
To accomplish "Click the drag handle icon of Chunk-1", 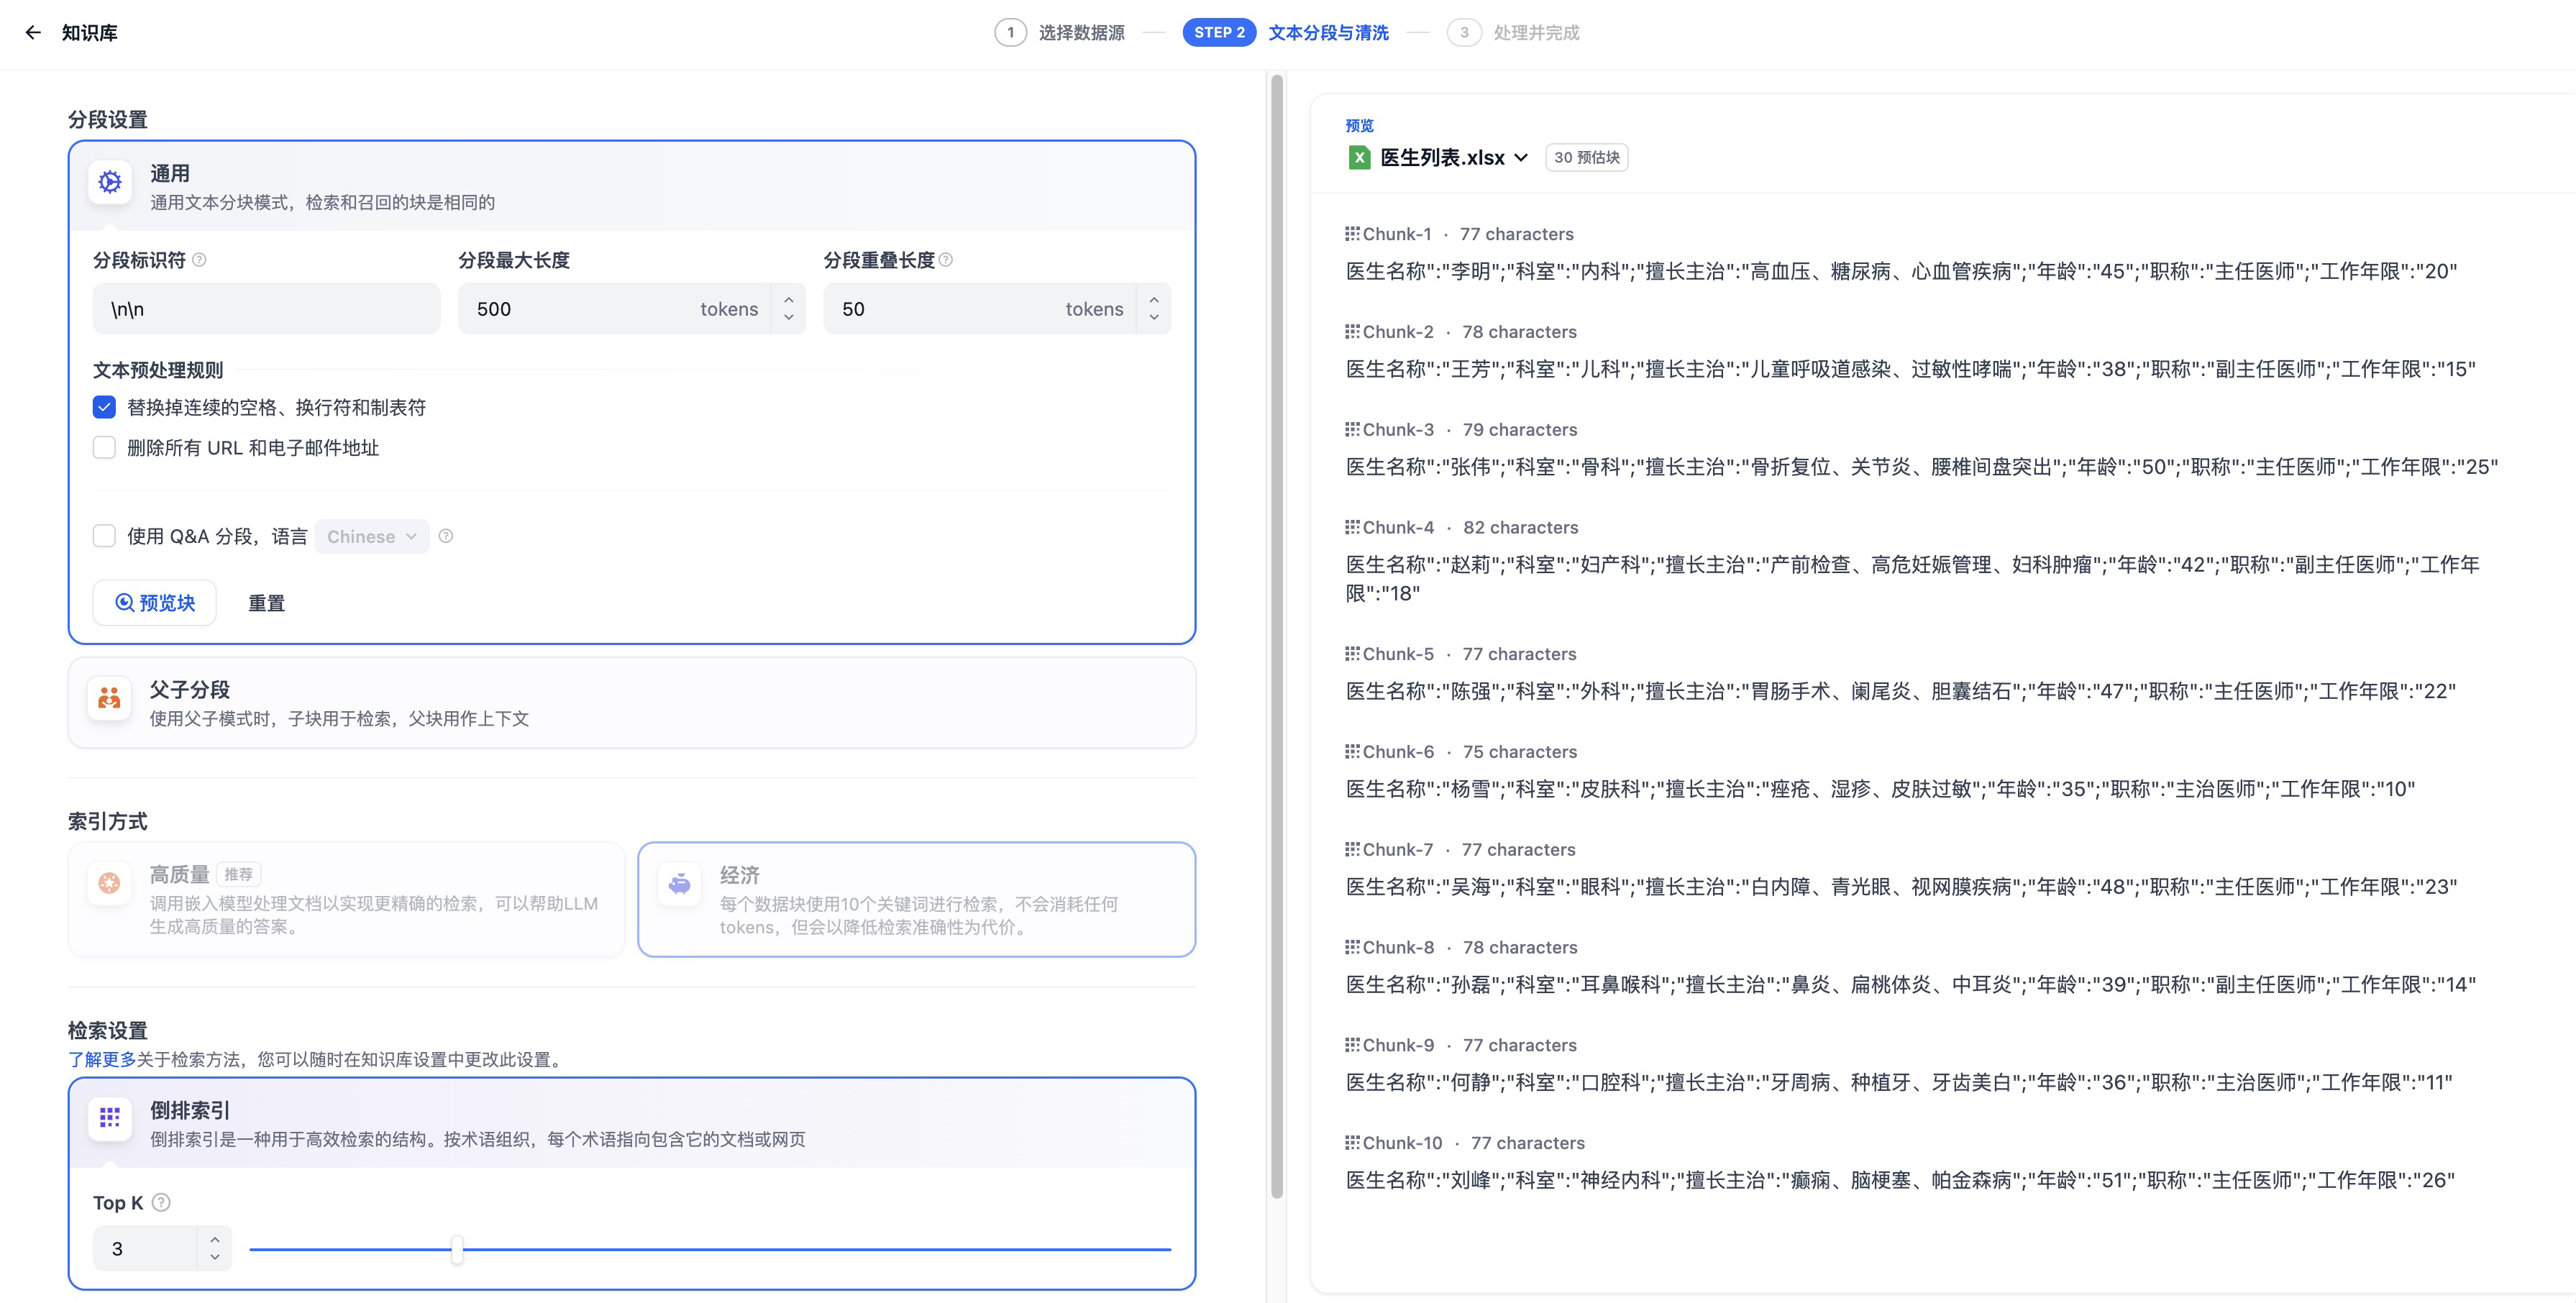I will click(1351, 233).
